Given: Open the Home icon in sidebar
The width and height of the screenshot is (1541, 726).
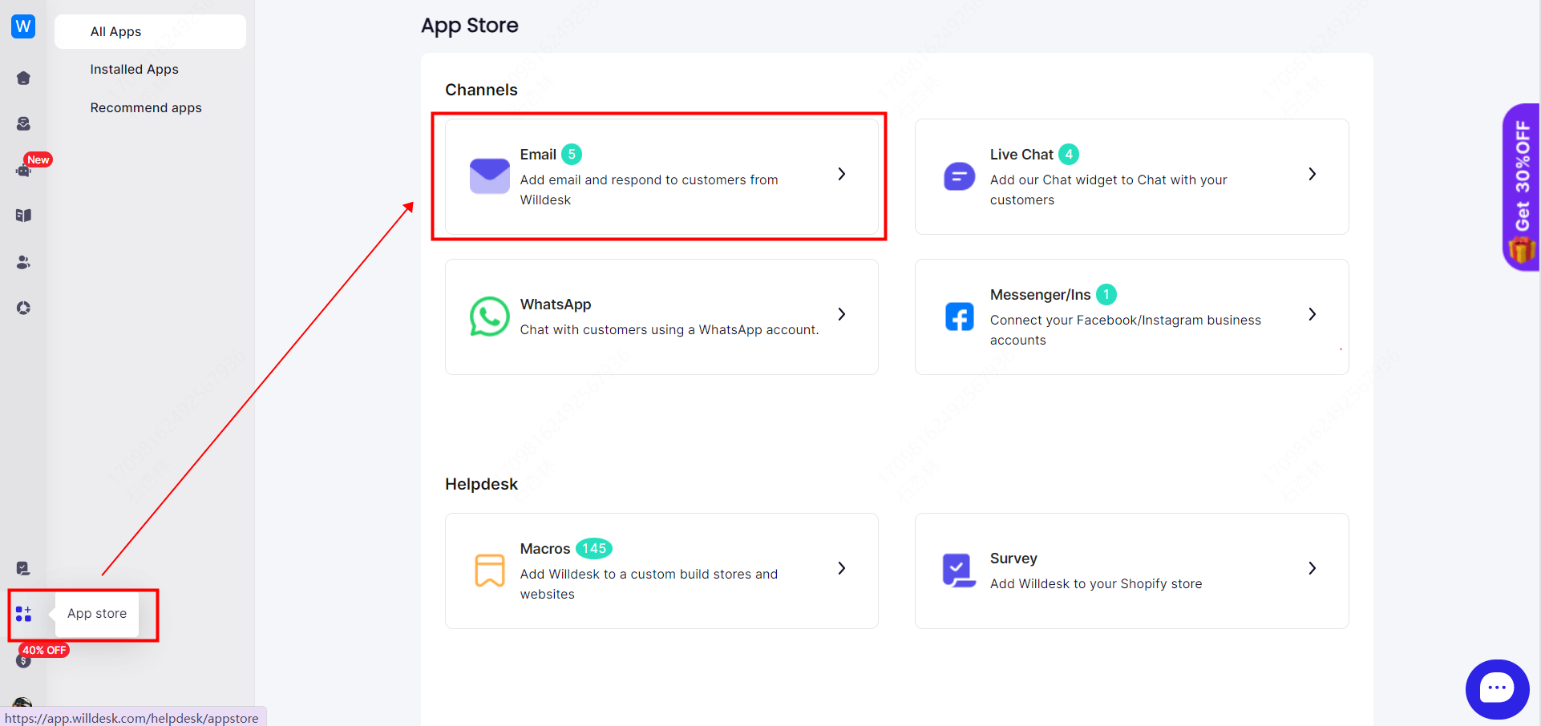Looking at the screenshot, I should 23,78.
